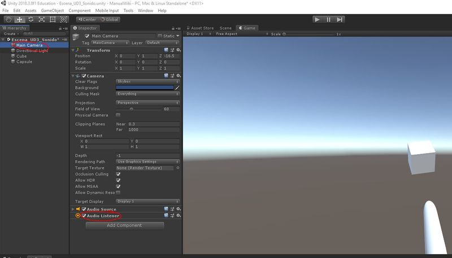Screen dimensions: 452x258
Task: Select the Rotate tool
Action: [x=31, y=19]
